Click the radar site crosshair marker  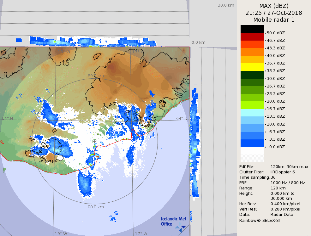coord(95,142)
